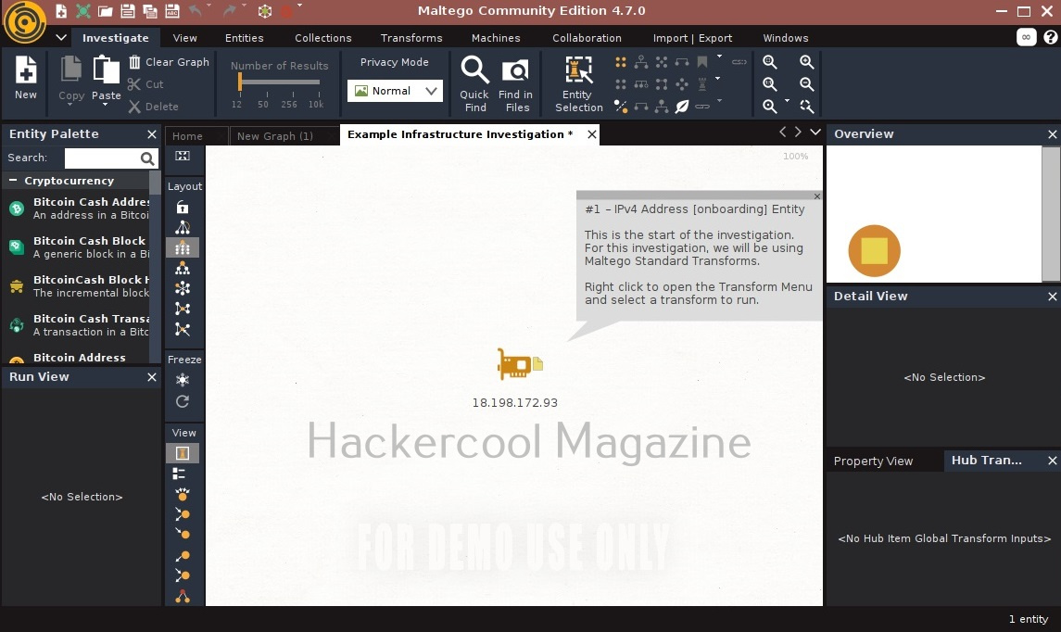Screen dimensions: 1061x632
Task: Toggle the layout lock icon
Action: click(x=183, y=207)
